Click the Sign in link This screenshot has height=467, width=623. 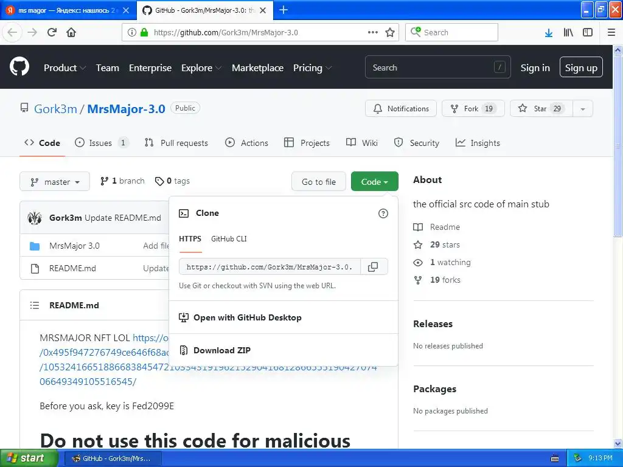point(535,68)
